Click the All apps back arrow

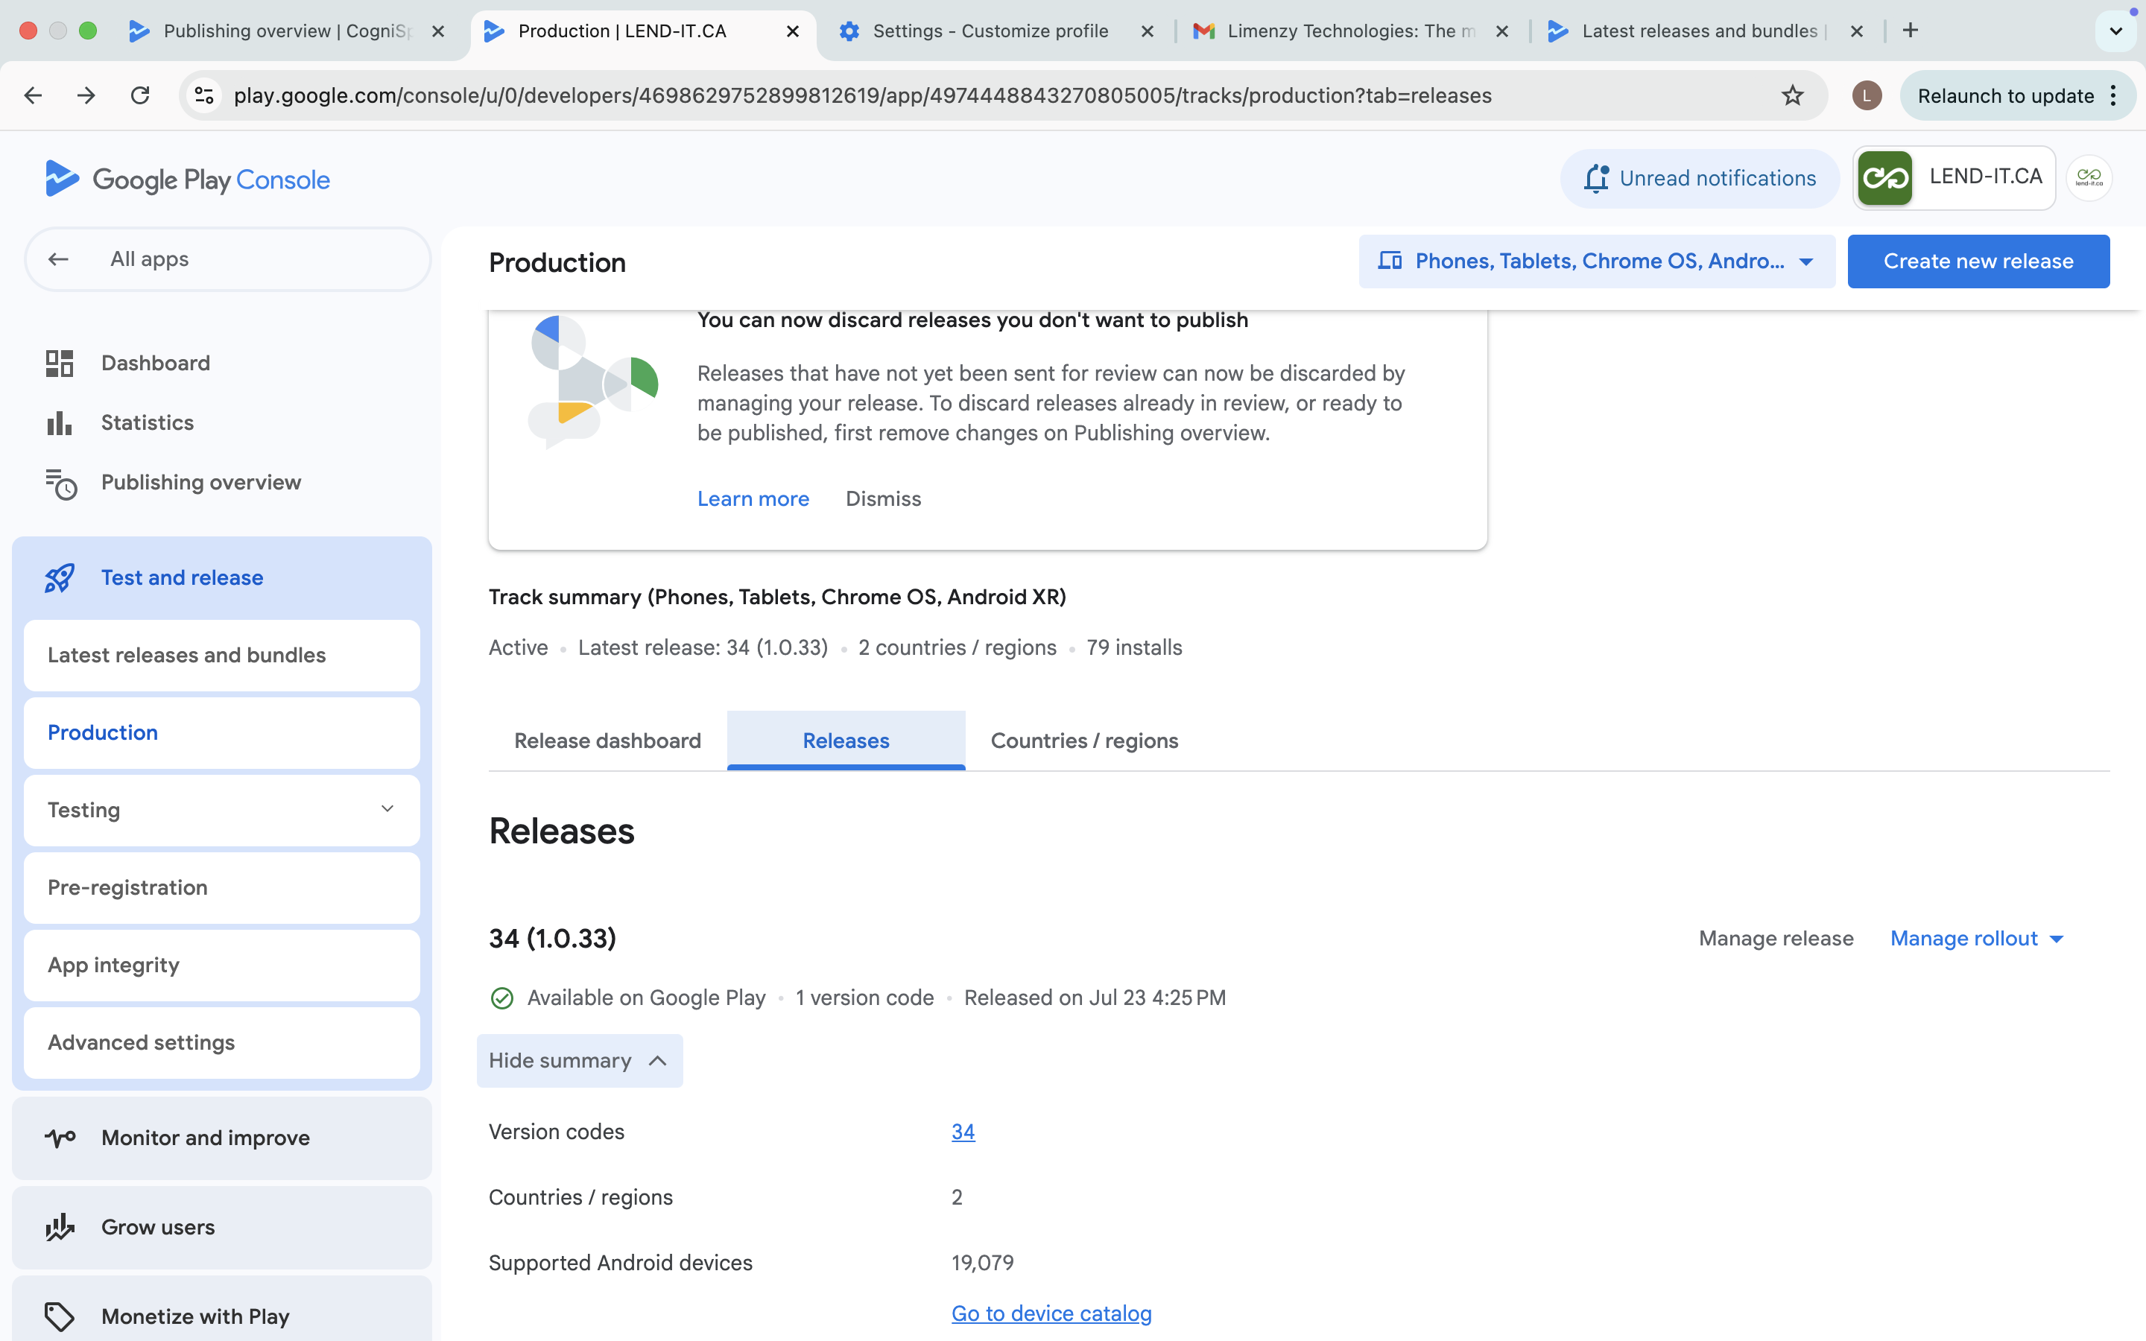[59, 259]
